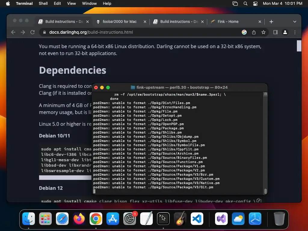The image size is (308, 231).
Task: Switch to foobar2000 for Mac tab
Action: 120,22
